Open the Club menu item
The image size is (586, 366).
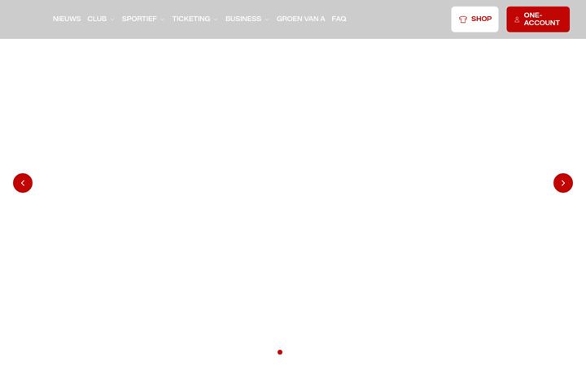pyautogui.click(x=97, y=19)
